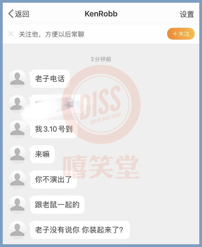Tap the avatar beside 跟老鼠一起的 message
The height and width of the screenshot is (247, 202).
pos(17,205)
